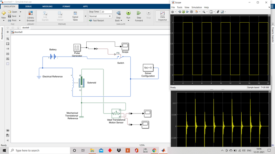This screenshot has width=275, height=154.
Task: Open MATLAB from the taskbar
Action: tap(163, 151)
